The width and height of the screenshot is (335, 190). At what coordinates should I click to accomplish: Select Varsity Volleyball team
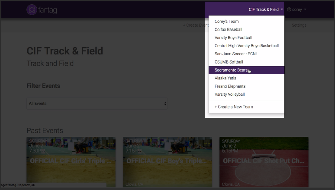click(246, 94)
